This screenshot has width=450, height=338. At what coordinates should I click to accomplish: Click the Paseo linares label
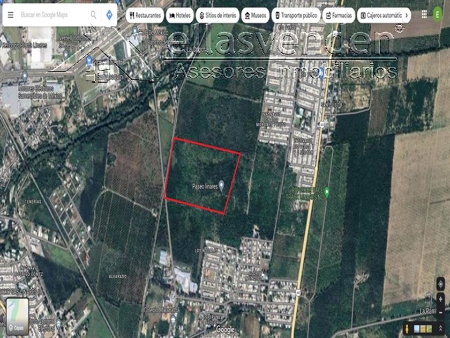coord(205,187)
